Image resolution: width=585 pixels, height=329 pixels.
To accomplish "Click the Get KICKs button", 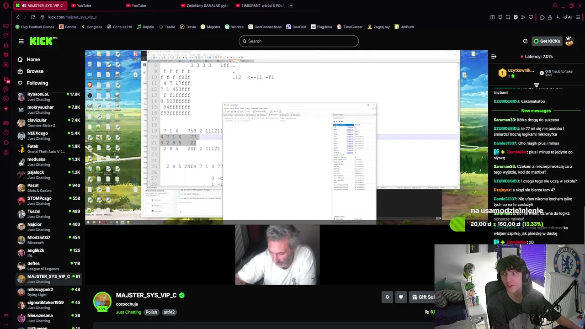I will [x=547, y=41].
